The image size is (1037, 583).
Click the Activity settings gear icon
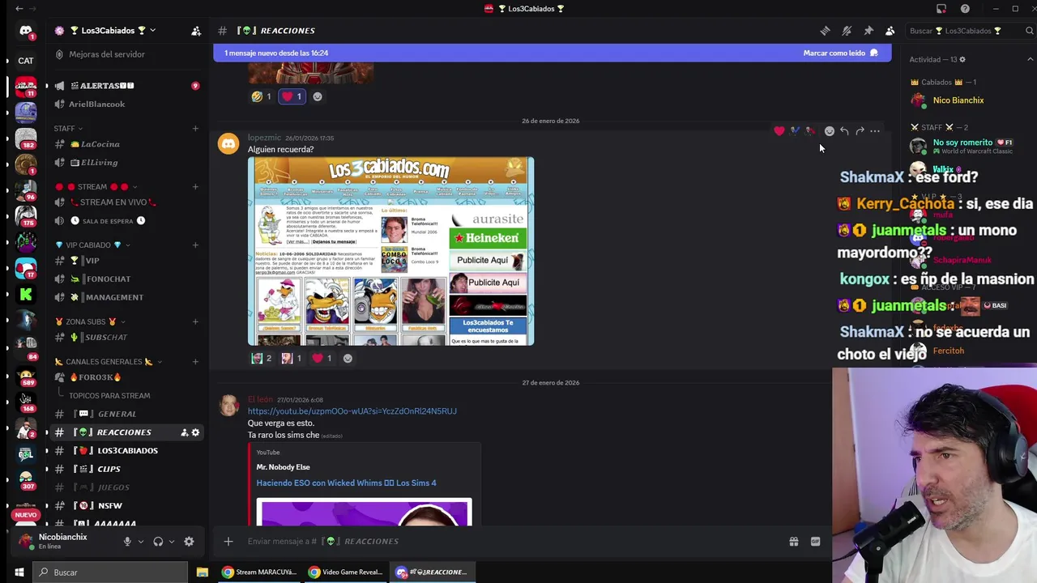(962, 60)
